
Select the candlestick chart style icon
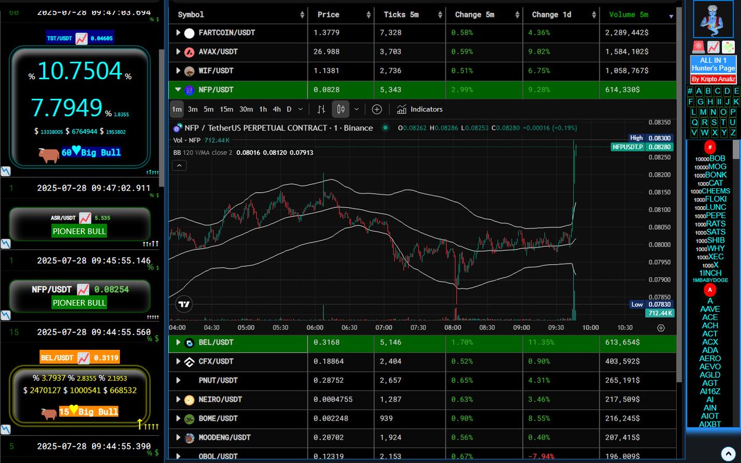(341, 109)
